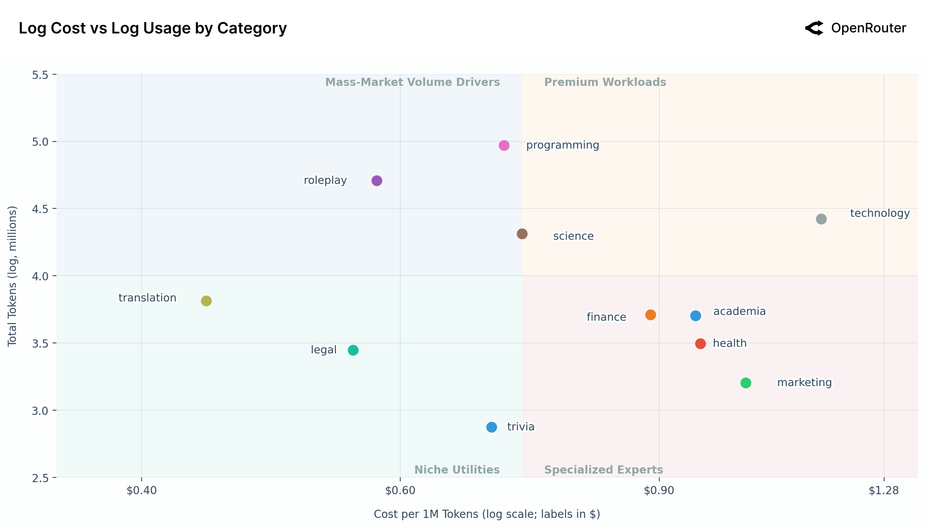Click the blue academia data point
Screen dimensions: 925x528
tap(696, 316)
